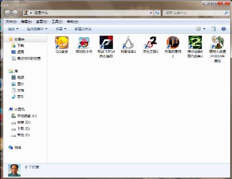Select the Modern Warfare 2 shortcut
232x179 pixels.
click(195, 47)
